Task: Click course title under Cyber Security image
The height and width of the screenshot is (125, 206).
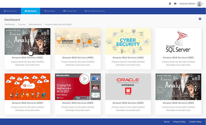Action: pyautogui.click(x=128, y=57)
